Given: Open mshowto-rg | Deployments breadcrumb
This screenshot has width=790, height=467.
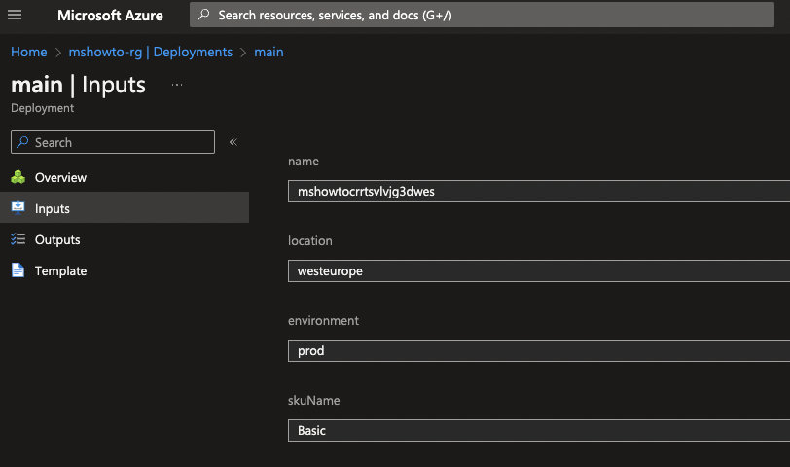Looking at the screenshot, I should coord(150,52).
